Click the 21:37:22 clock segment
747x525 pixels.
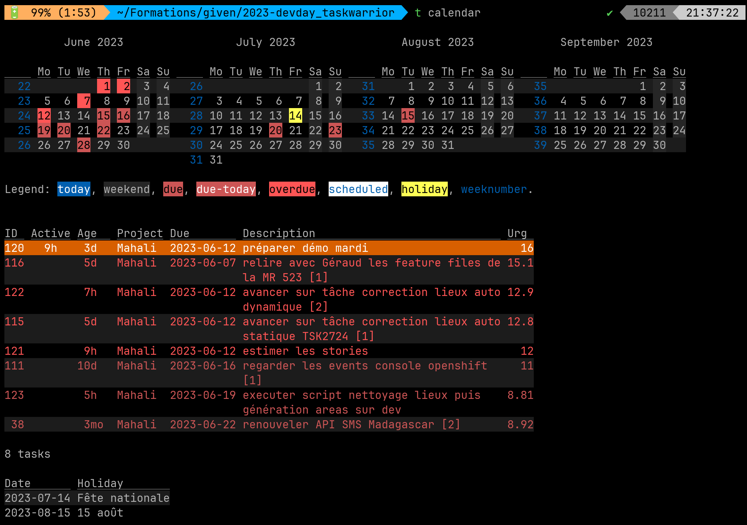(x=712, y=12)
